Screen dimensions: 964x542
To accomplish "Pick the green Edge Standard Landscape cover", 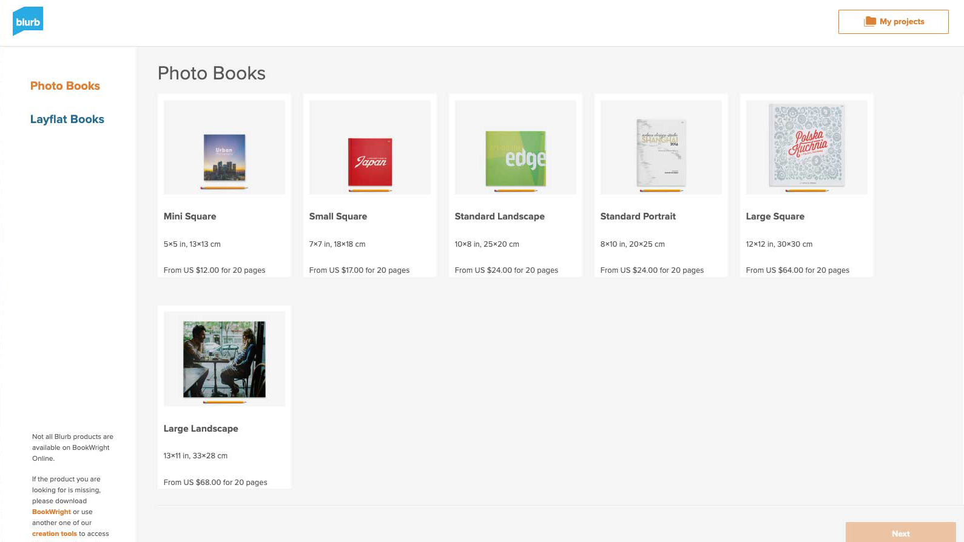I will tap(516, 159).
